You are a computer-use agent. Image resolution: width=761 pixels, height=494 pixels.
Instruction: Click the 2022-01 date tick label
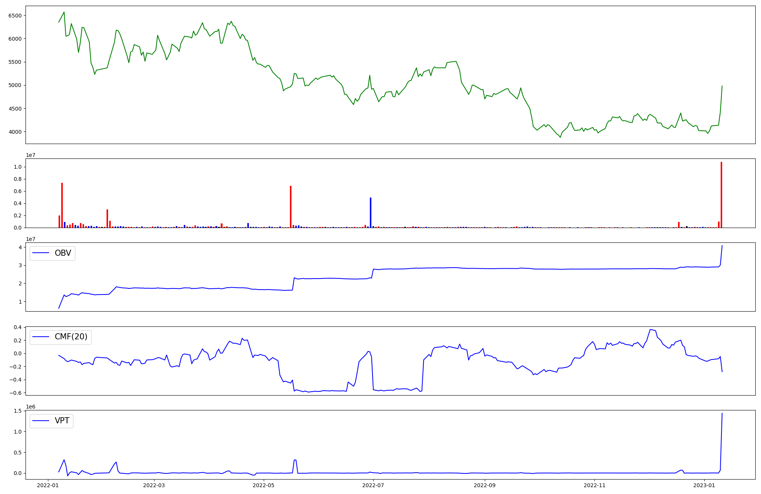48,485
